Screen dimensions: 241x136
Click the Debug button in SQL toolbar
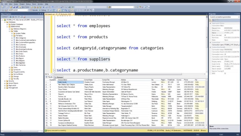[43, 10]
